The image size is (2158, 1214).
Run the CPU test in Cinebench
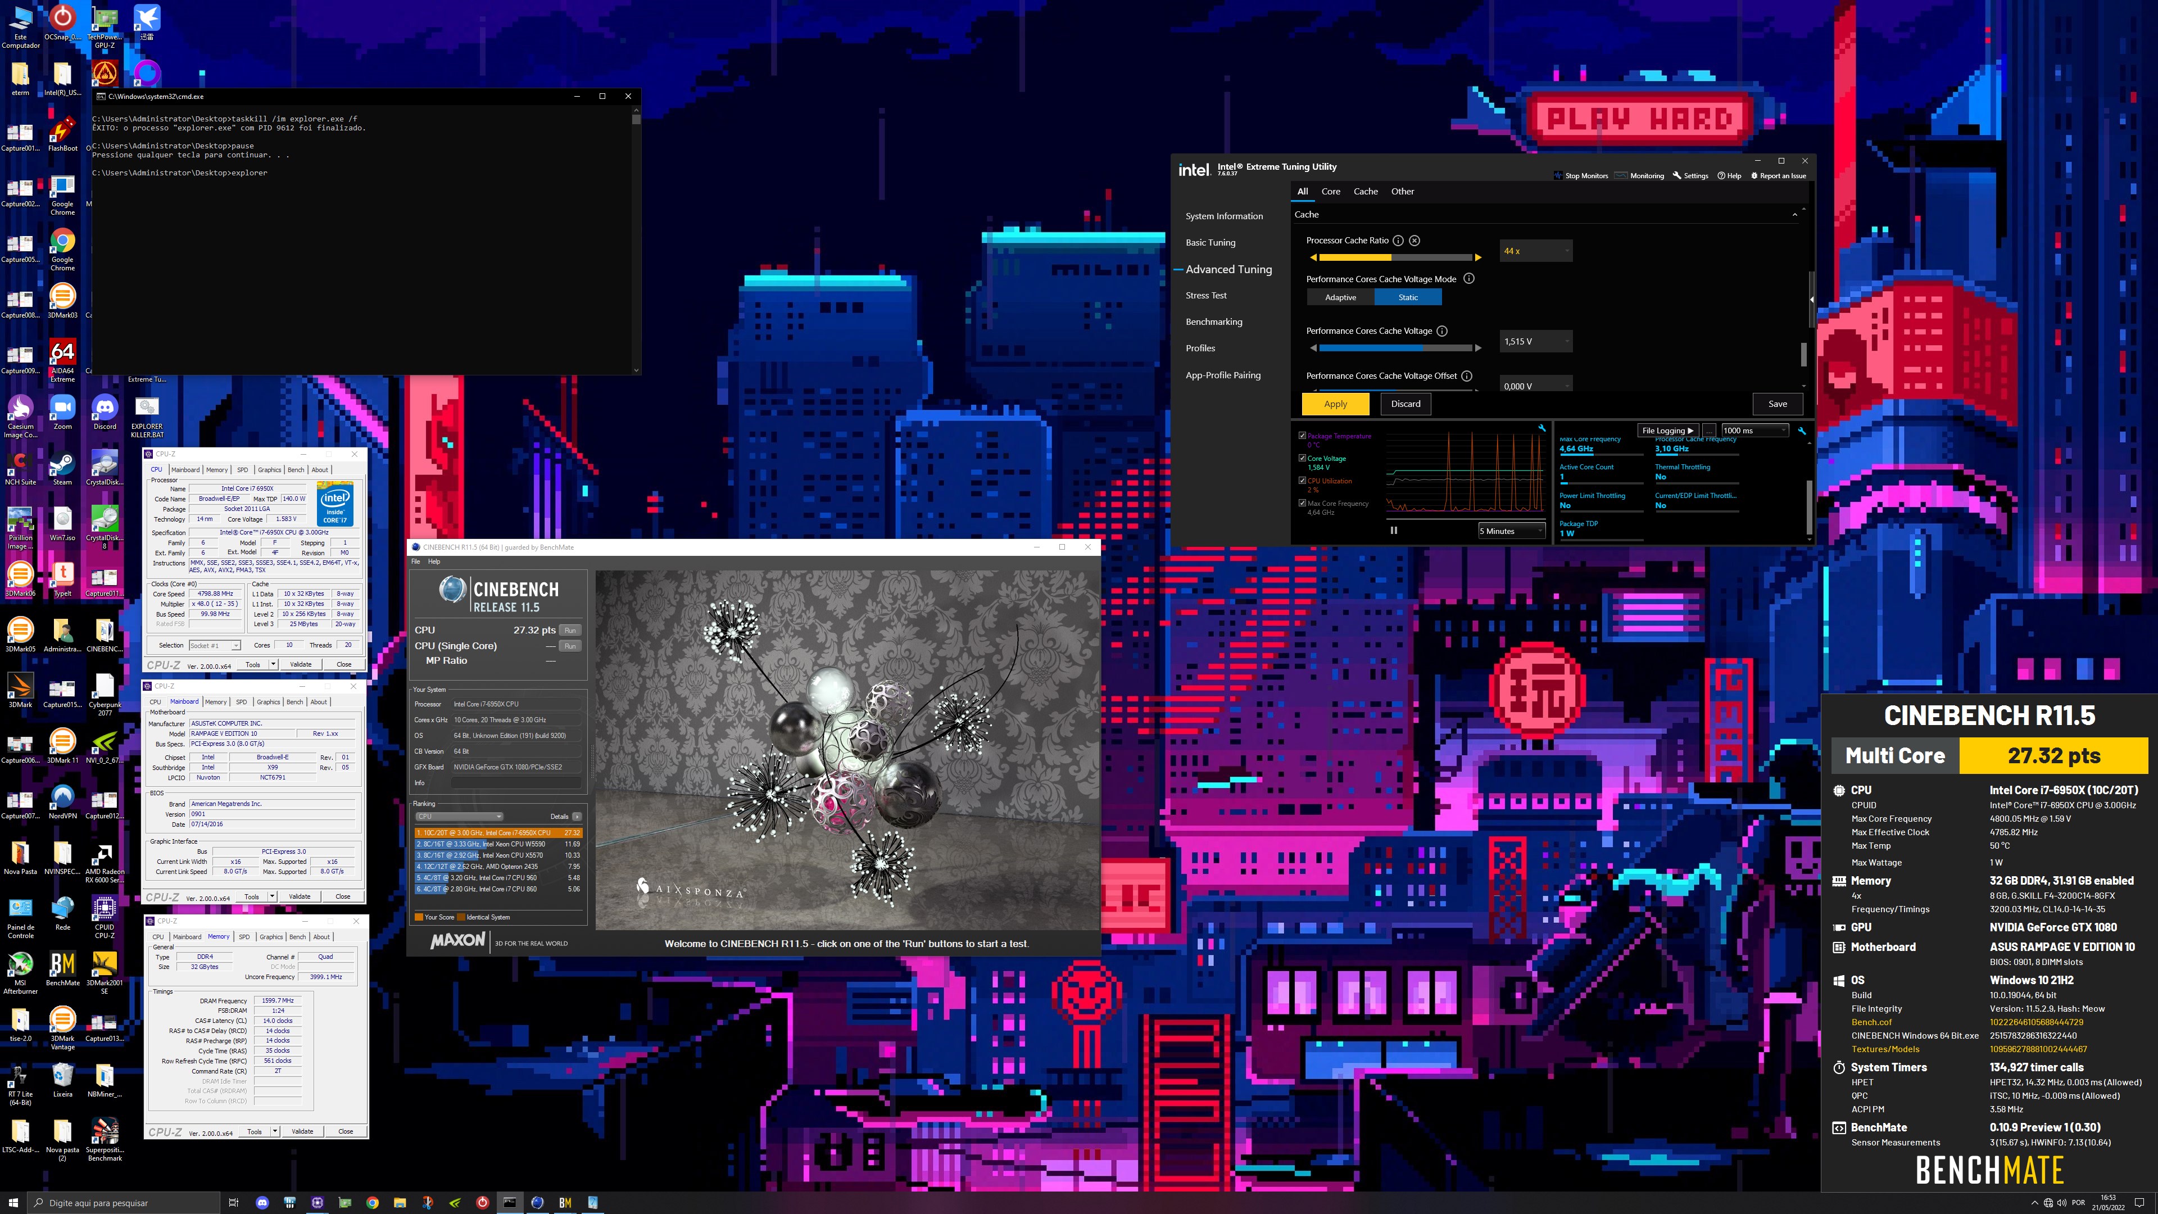click(x=570, y=630)
